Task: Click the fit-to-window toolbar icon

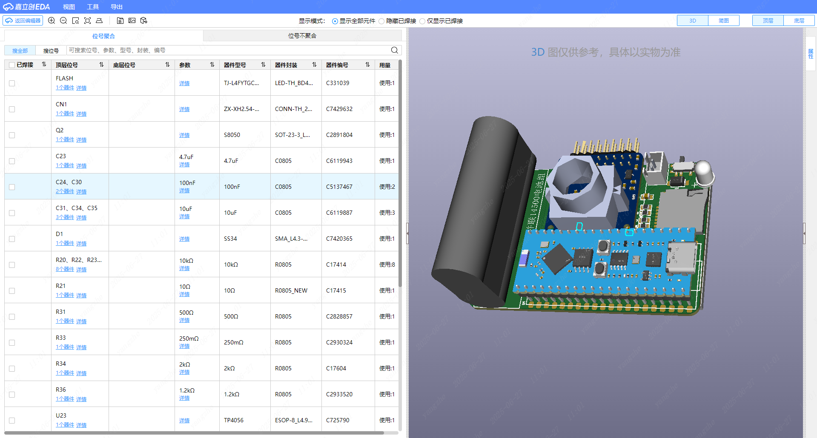Action: 88,20
